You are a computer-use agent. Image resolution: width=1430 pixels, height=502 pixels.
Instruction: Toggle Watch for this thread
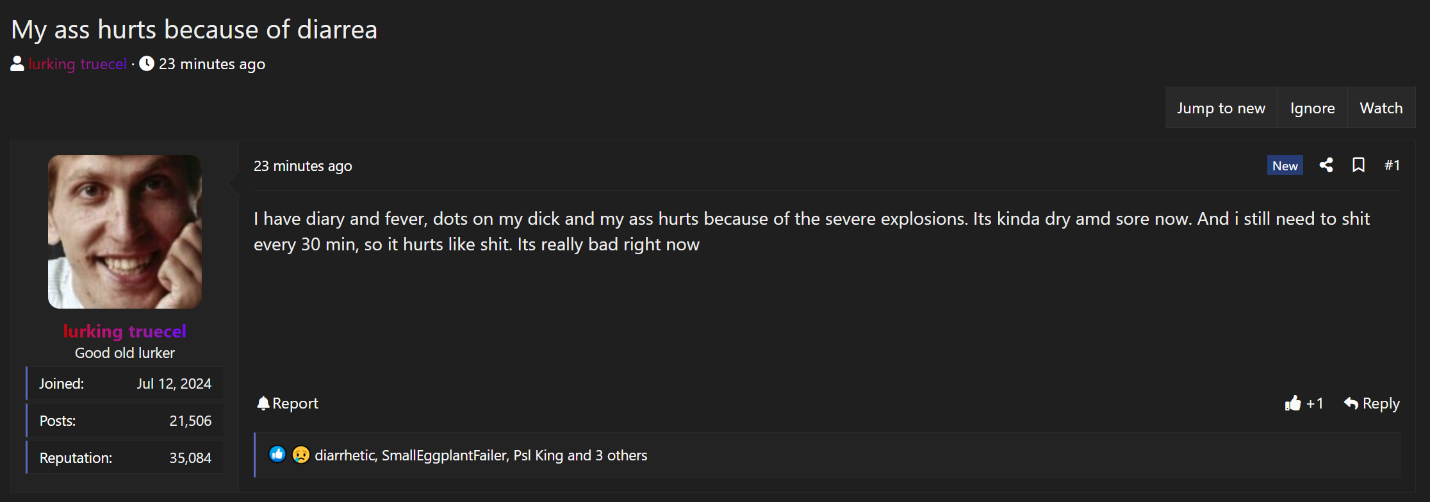tap(1381, 108)
